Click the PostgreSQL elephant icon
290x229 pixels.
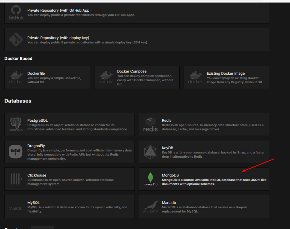pos(16,124)
